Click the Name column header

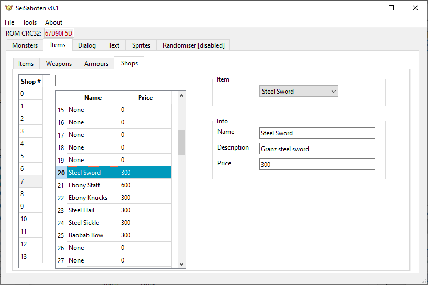[93, 98]
